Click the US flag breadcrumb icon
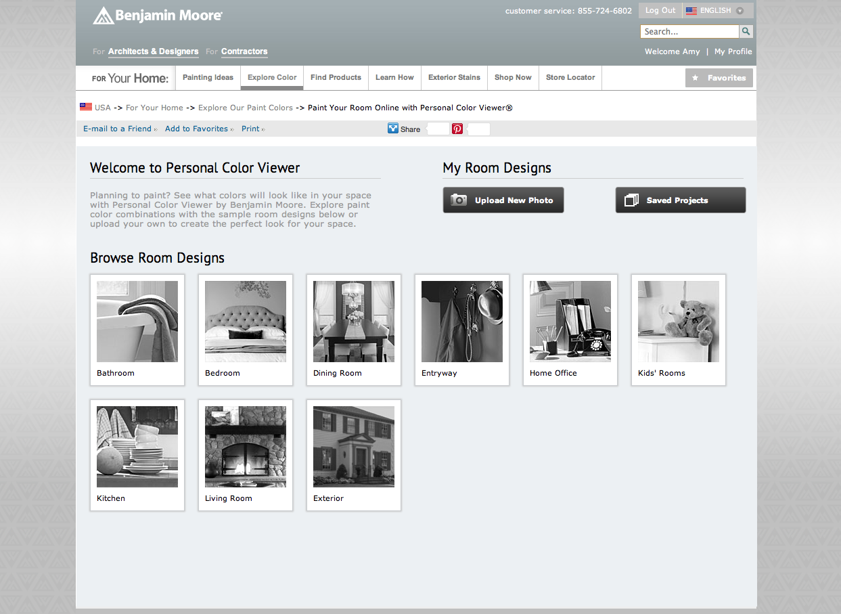Image resolution: width=841 pixels, height=614 pixels. click(86, 107)
